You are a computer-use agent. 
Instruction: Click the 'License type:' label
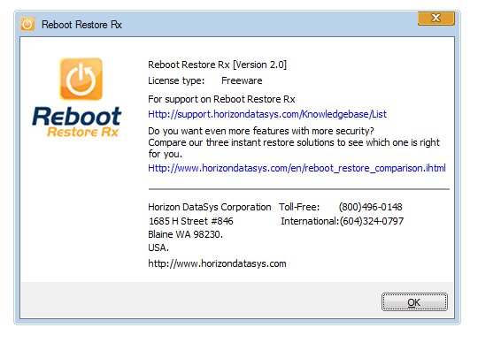pyautogui.click(x=176, y=81)
